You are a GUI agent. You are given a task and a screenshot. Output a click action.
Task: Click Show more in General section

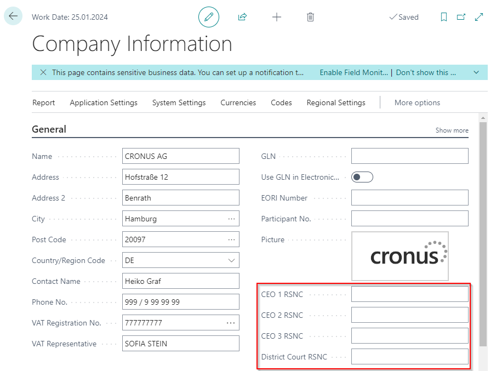coord(452,130)
